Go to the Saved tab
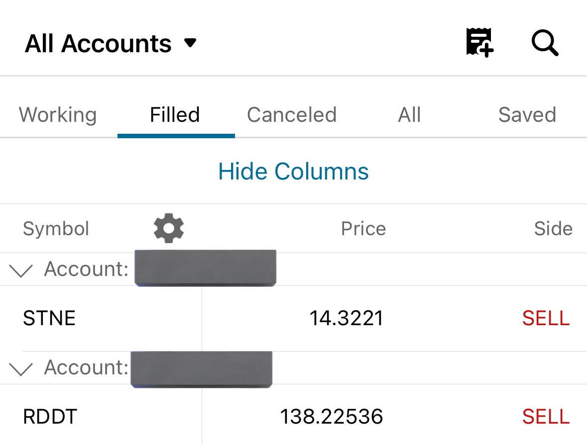Viewport: 587px width, 445px height. 527,114
